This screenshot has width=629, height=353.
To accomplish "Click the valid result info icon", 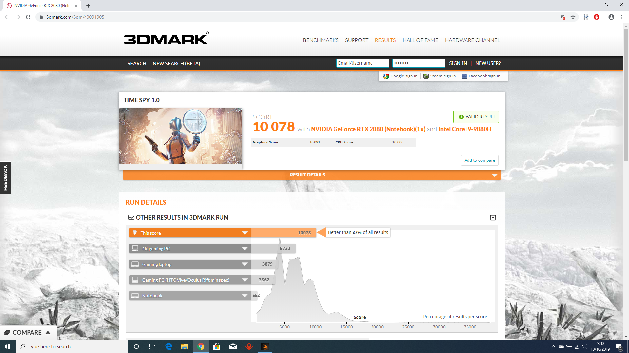I will point(461,117).
